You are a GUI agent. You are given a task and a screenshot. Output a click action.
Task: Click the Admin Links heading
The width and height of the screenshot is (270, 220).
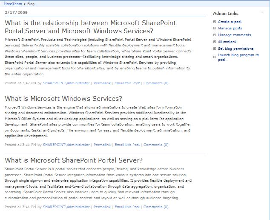(x=226, y=14)
